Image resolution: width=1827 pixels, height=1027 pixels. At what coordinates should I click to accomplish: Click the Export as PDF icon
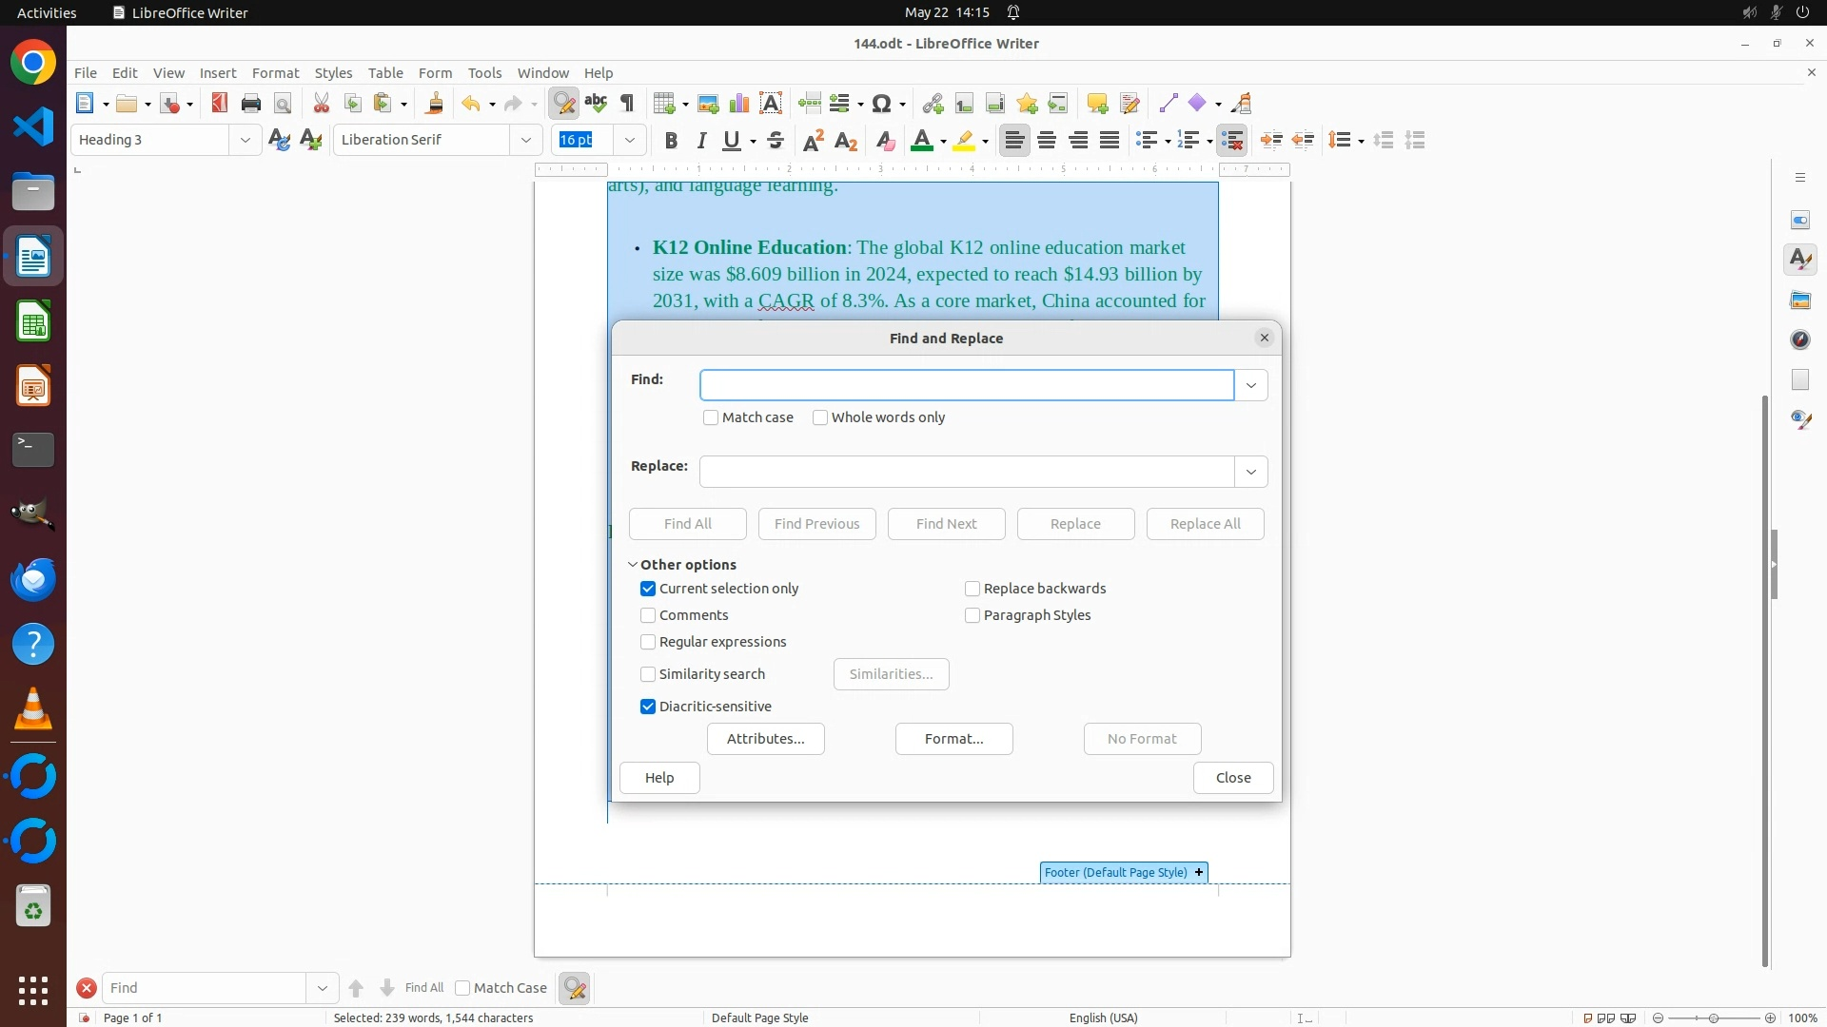click(x=220, y=104)
